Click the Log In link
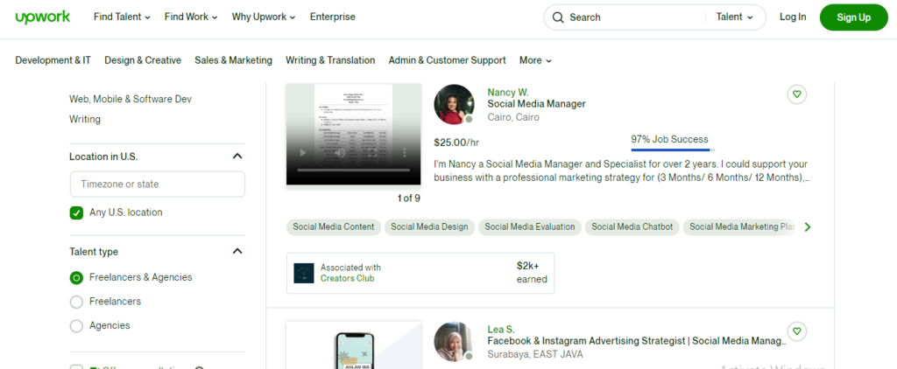 tap(792, 17)
